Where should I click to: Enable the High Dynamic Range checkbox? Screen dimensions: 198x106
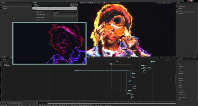pos(55,19)
